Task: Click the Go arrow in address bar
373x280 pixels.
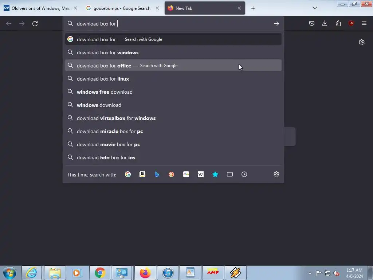Action: pos(276,24)
